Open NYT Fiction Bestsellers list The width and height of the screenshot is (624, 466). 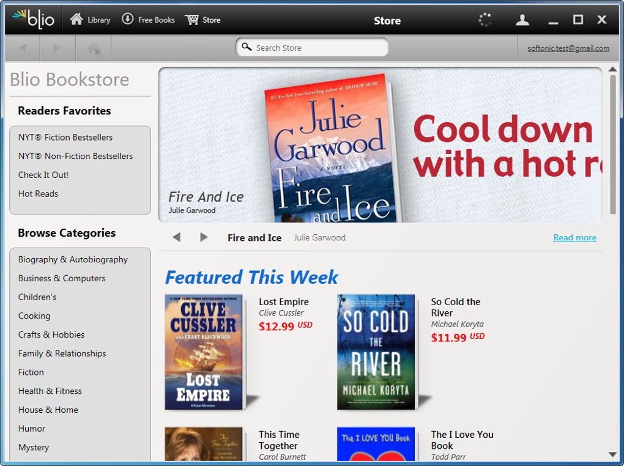[x=65, y=138]
